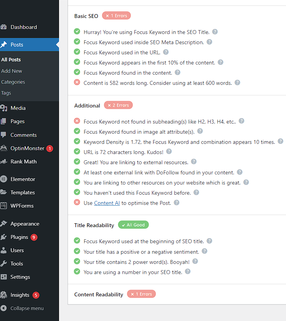Image resolution: width=286 pixels, height=321 pixels.
Task: Click the WPForms icon in sidebar
Action: pyautogui.click(x=4, y=206)
